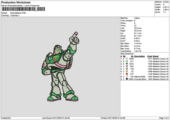Click the Buzz Lightyear embroidery design preview
Screen dimensions: 170x120
[60, 67]
